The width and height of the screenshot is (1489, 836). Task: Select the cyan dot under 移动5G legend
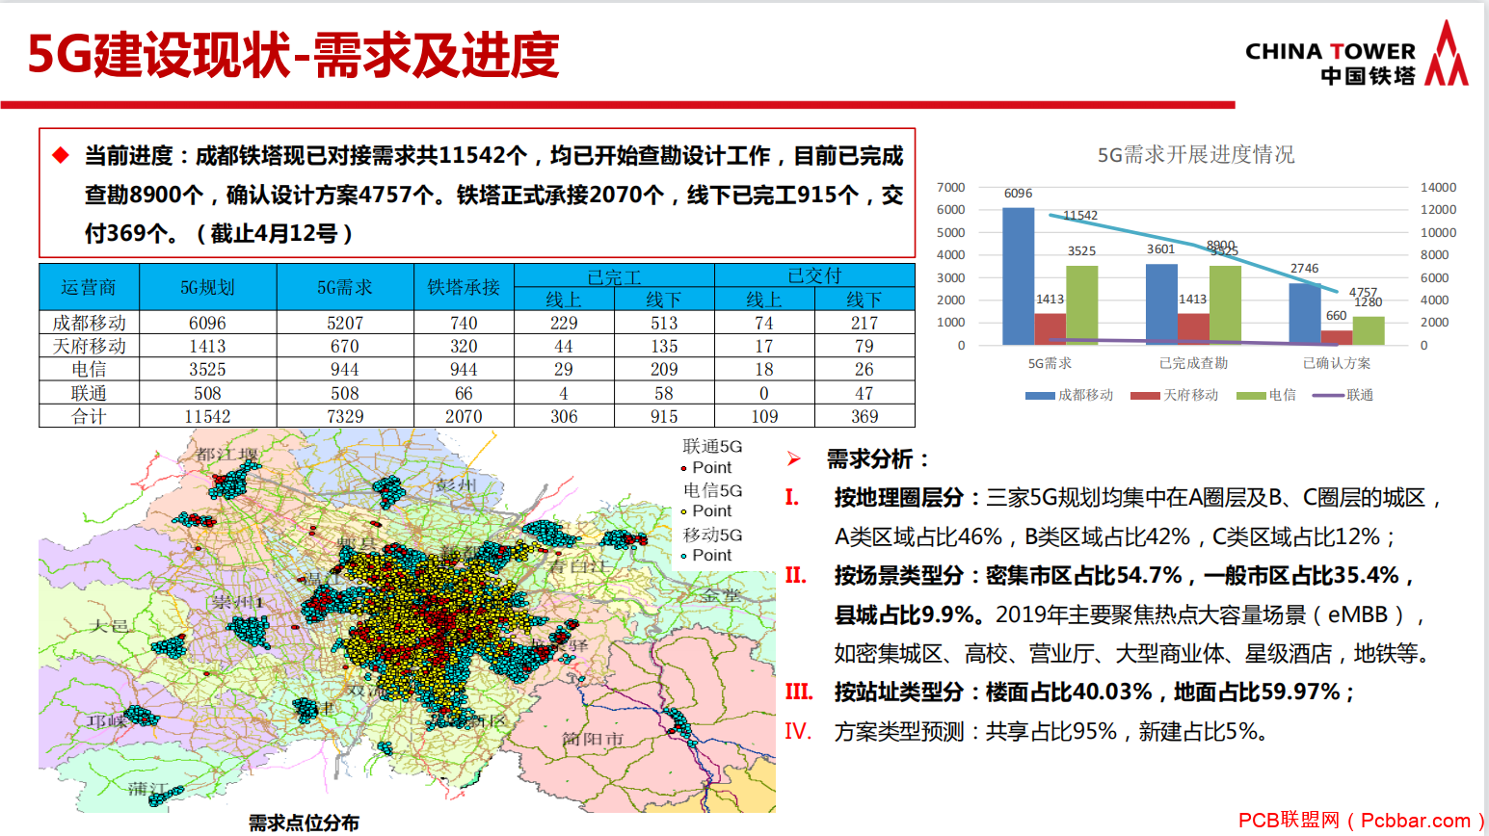tap(683, 556)
